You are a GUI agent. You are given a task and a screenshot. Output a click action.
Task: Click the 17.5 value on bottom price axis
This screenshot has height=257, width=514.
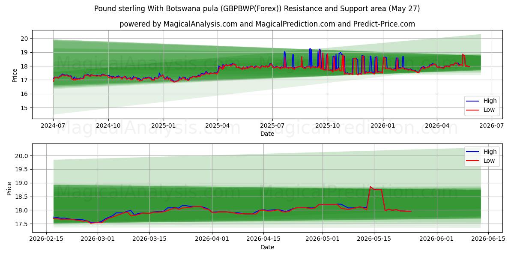[x=23, y=224]
